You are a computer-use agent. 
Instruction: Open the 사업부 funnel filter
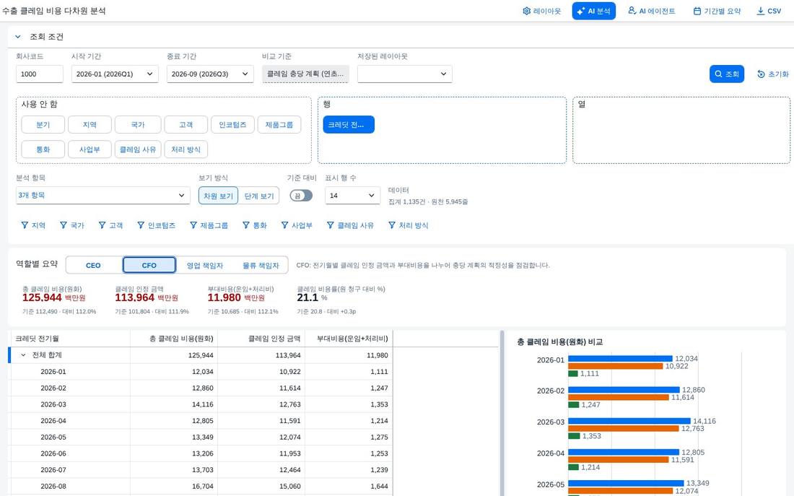point(297,225)
